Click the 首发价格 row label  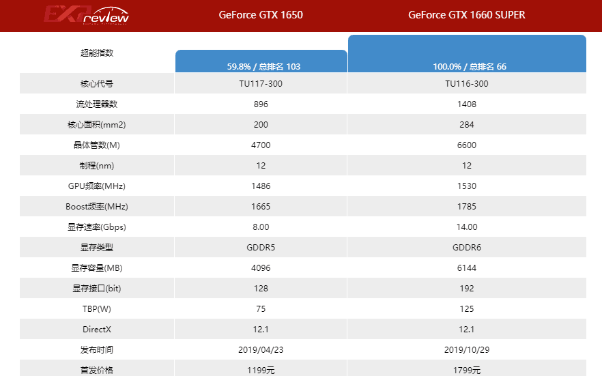(x=97, y=371)
